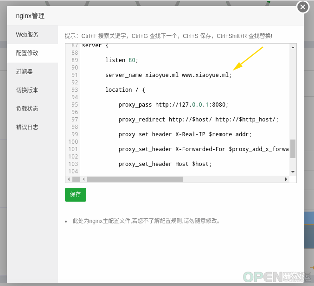Viewport: 314px width, 286px height.
Task: Click the vertical scrollbar thumb in editor
Action: [293, 149]
